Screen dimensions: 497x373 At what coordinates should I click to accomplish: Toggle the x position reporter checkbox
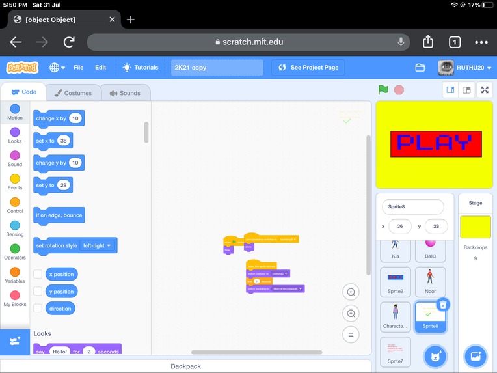click(x=38, y=274)
